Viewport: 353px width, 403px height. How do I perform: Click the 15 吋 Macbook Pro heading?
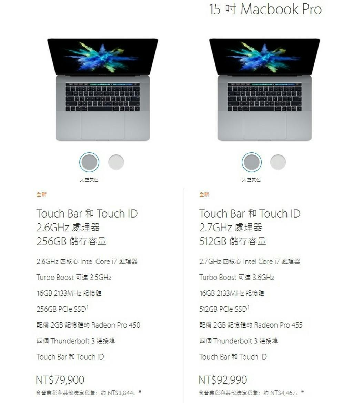click(265, 9)
